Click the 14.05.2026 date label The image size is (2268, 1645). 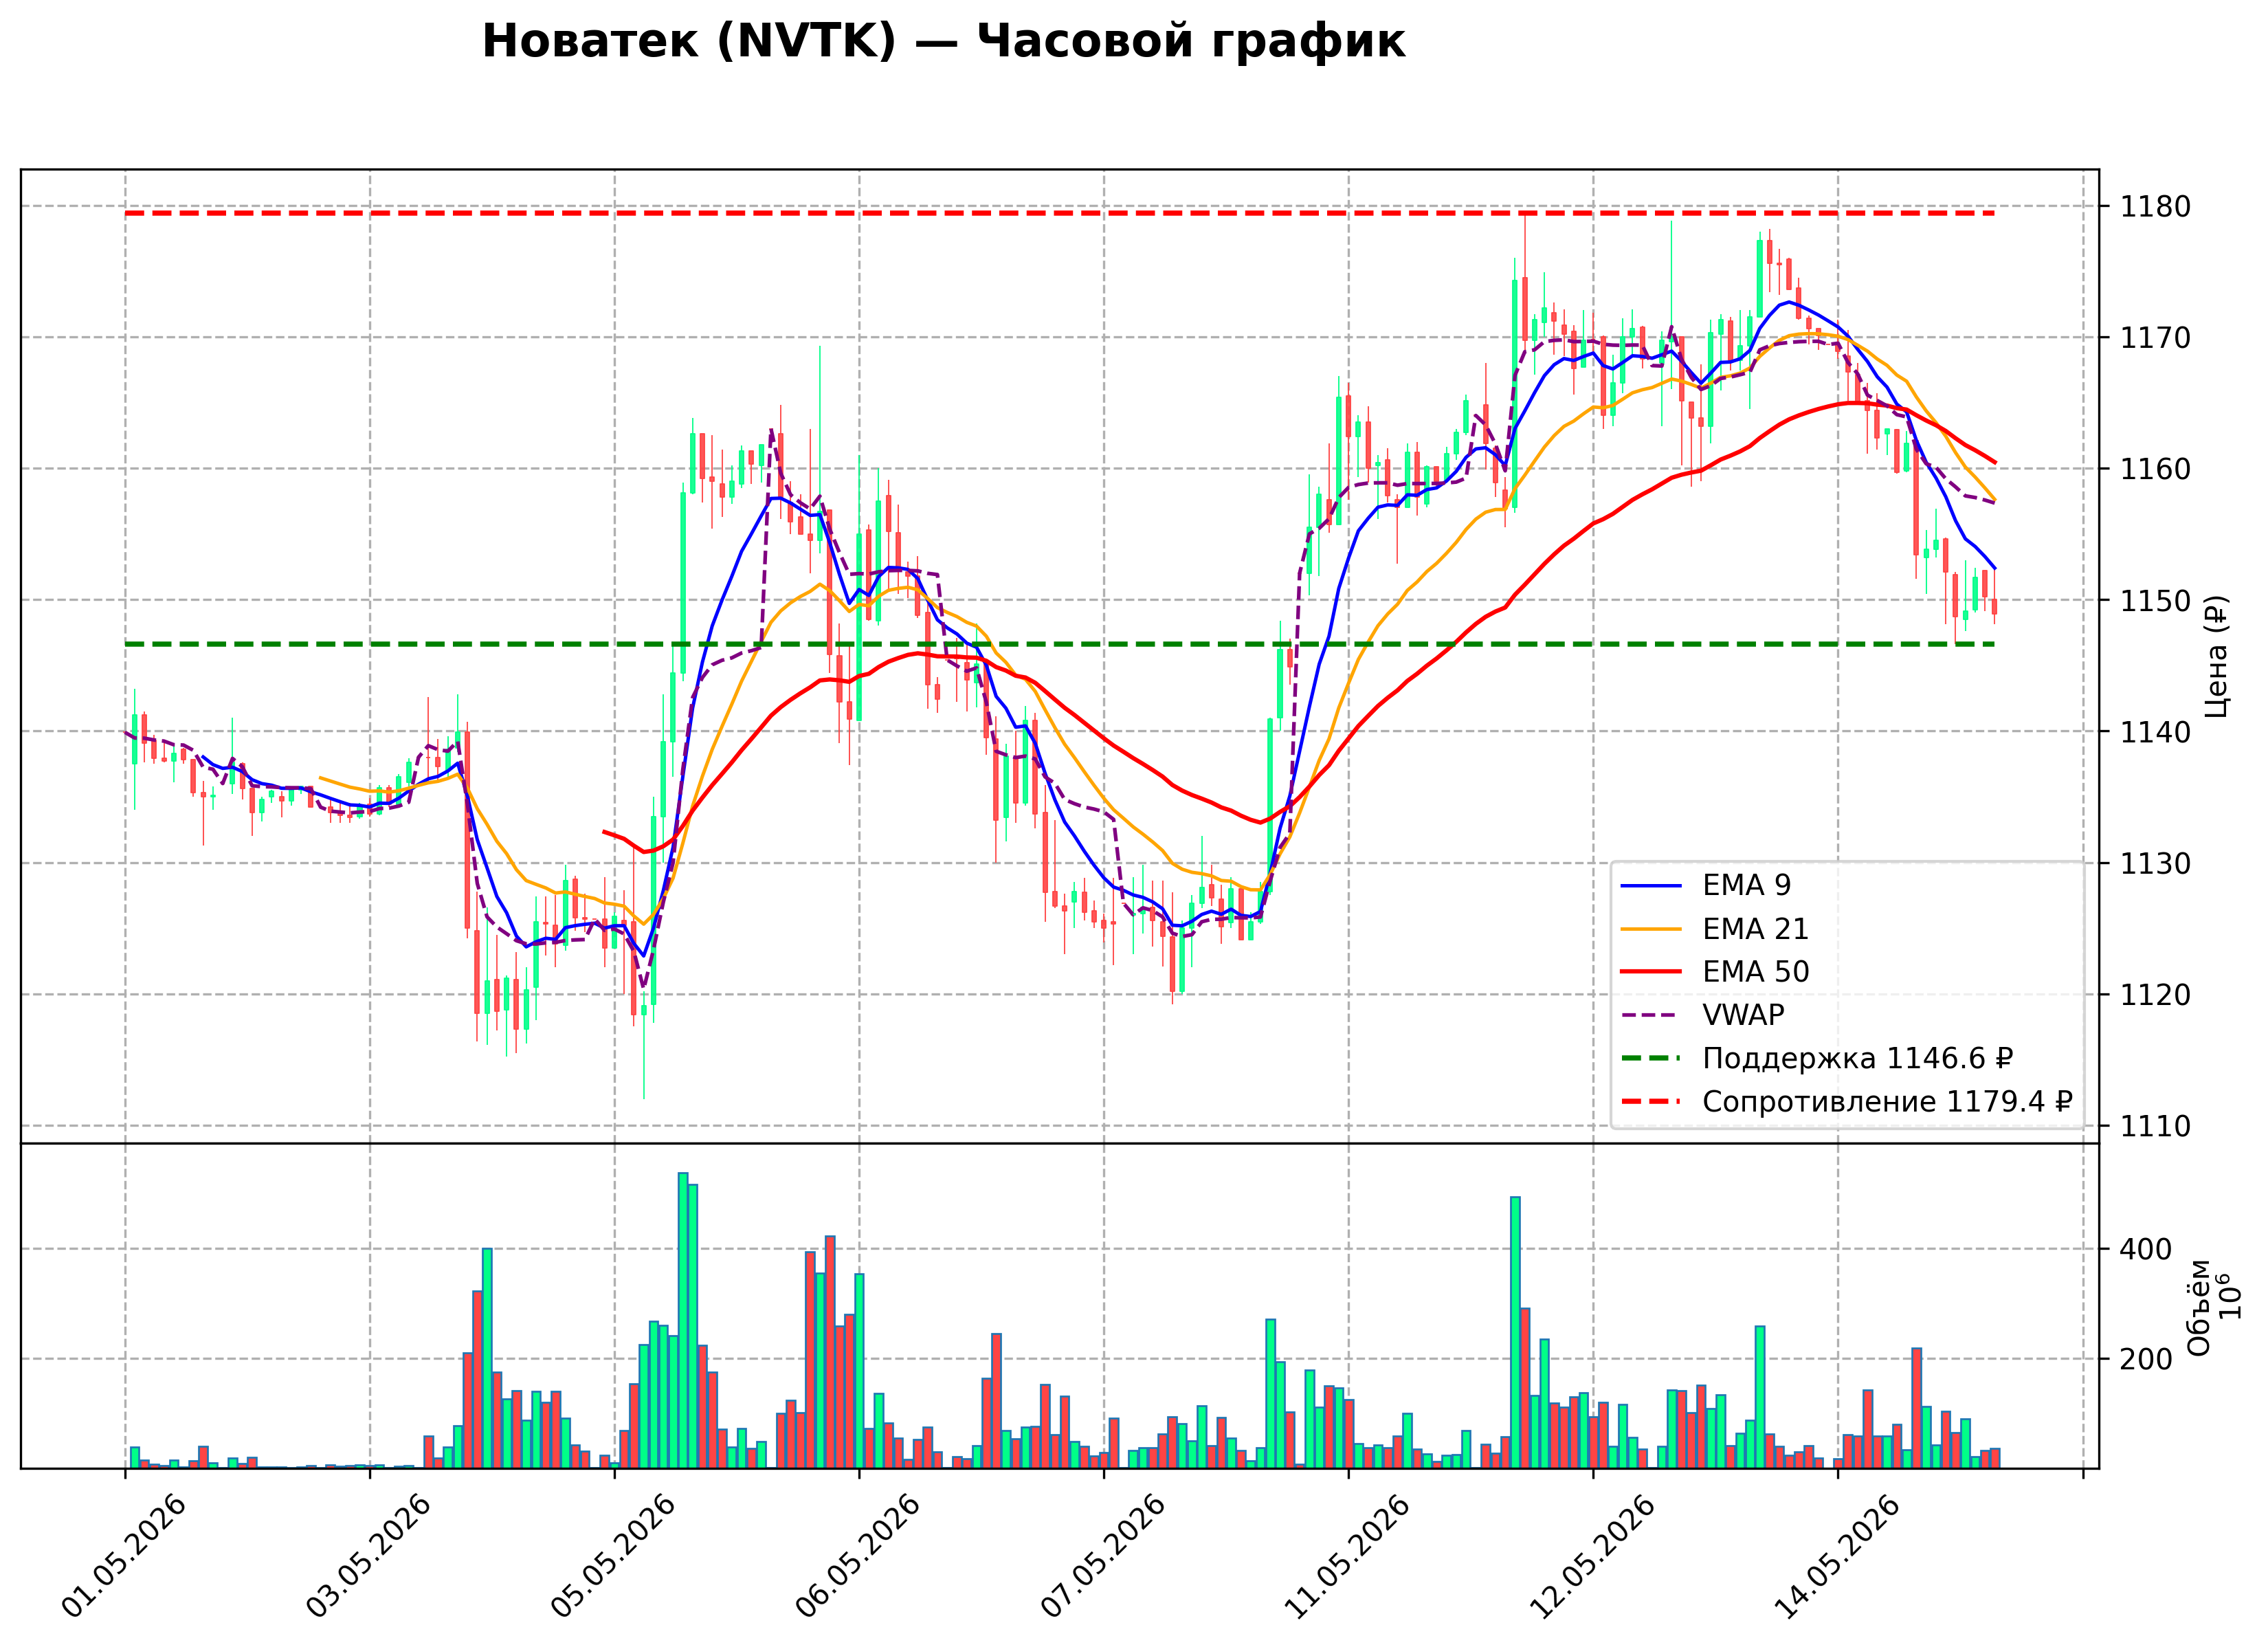[x=1837, y=1556]
